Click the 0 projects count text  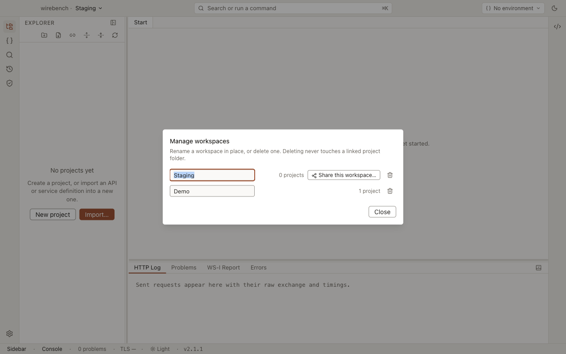coord(291,175)
